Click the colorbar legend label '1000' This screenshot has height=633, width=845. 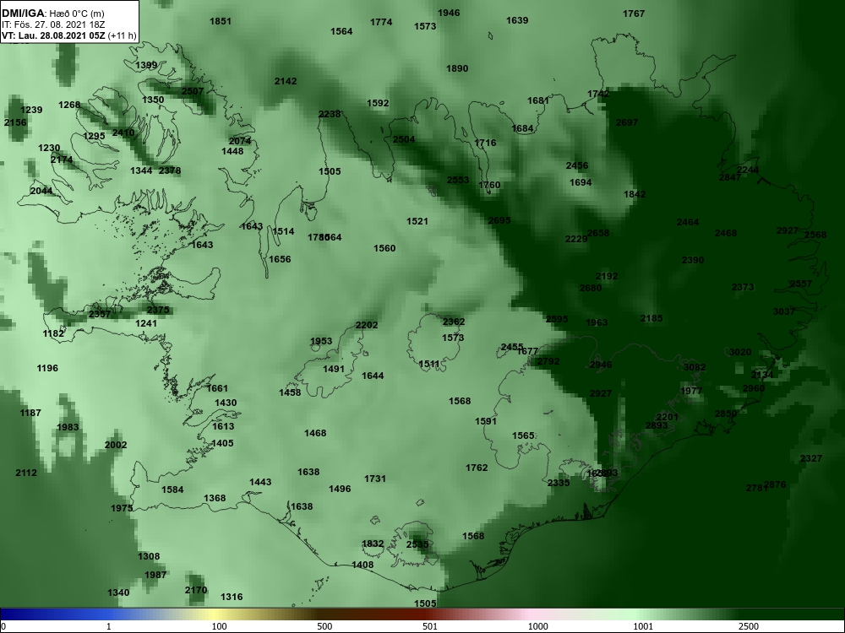pos(537,626)
